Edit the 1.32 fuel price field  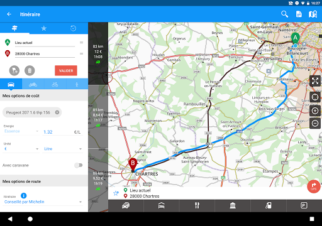[62, 132]
